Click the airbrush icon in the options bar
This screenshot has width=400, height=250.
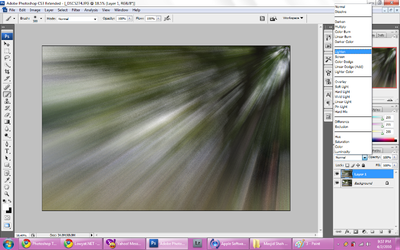pyautogui.click(x=167, y=18)
